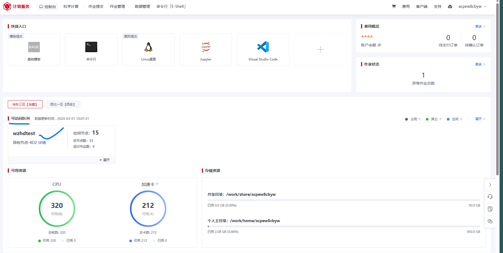503x253 pixels.
Task: Expand the wzhdtest queue card with 展开
Action: coord(105,160)
